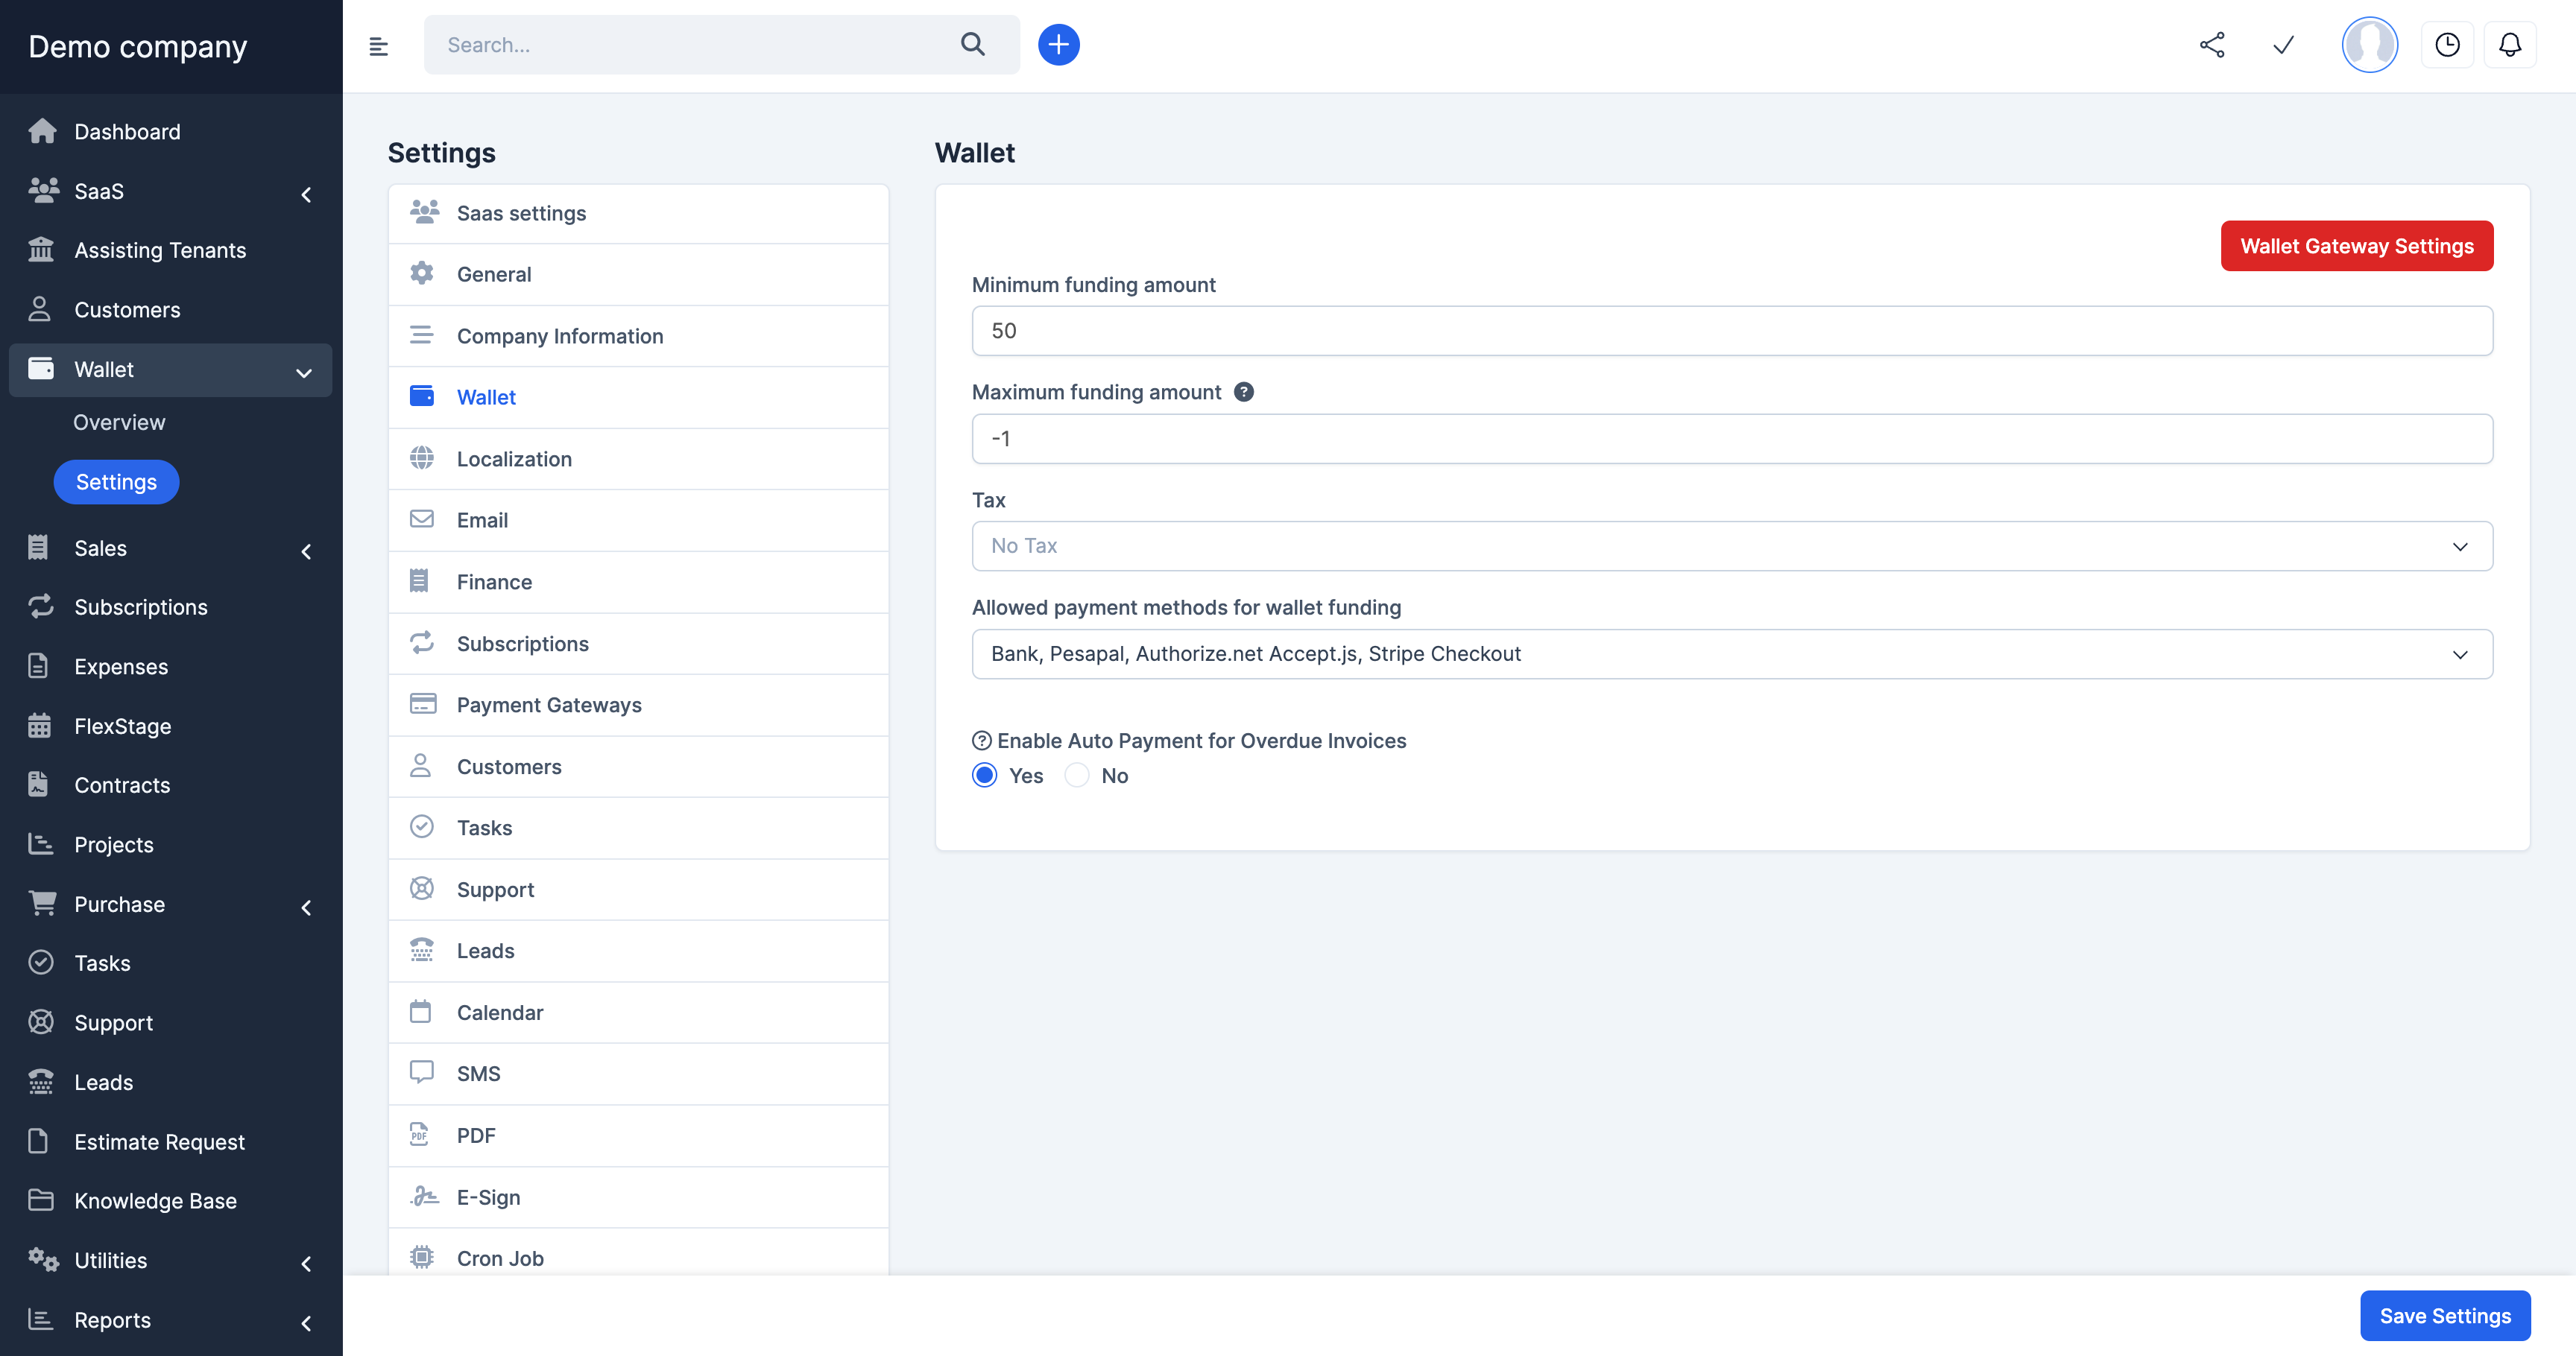Click the share icon in the top bar
Image resolution: width=2576 pixels, height=1356 pixels.
coord(2212,45)
